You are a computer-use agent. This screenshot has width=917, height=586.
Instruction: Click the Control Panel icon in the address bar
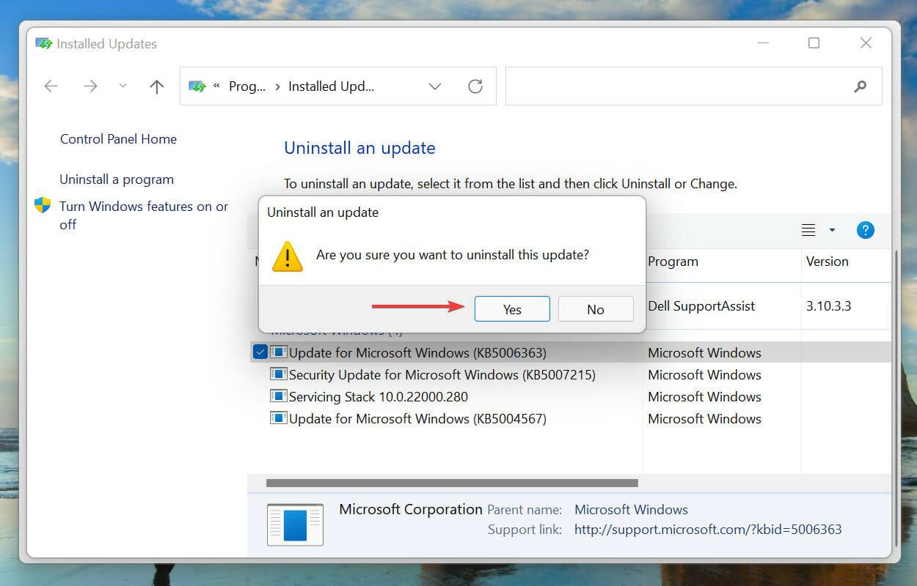coord(197,86)
